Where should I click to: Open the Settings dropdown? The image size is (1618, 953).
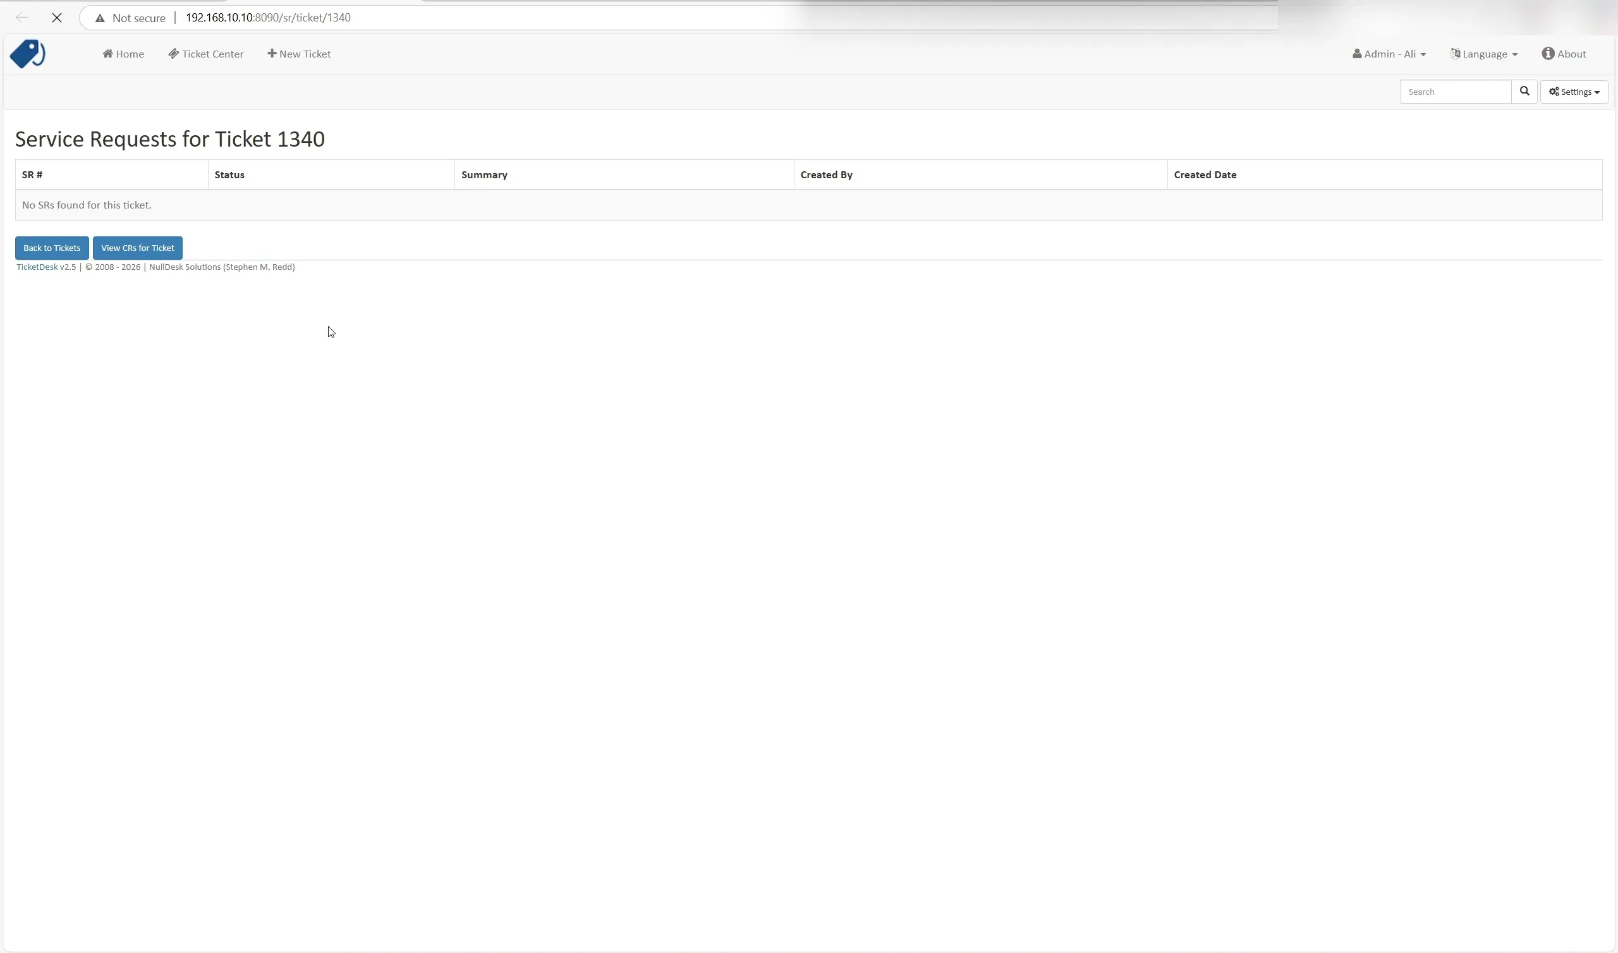click(1574, 92)
